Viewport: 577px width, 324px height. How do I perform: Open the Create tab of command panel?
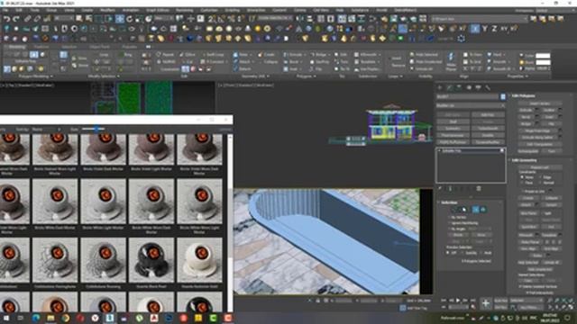click(440, 87)
